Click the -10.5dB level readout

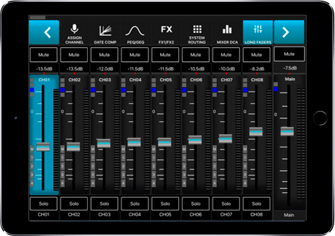196,69
